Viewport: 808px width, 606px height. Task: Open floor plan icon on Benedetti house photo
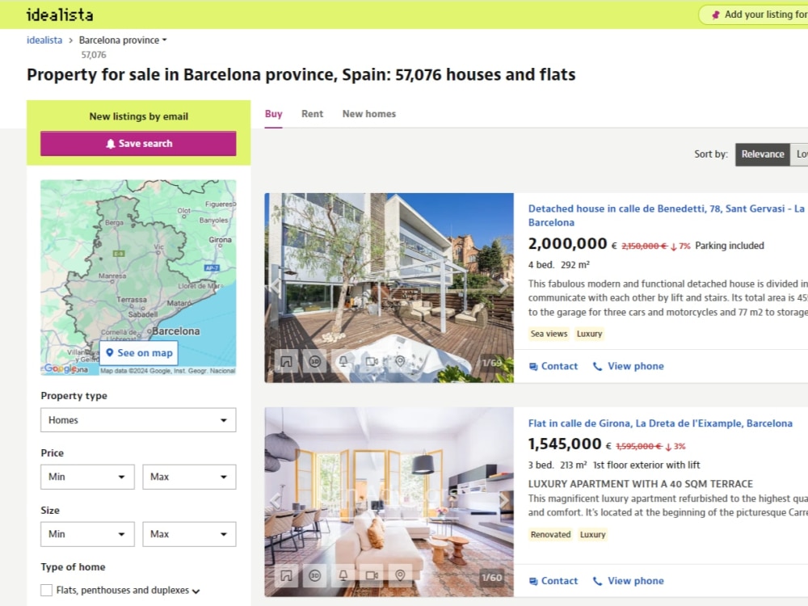pyautogui.click(x=287, y=361)
